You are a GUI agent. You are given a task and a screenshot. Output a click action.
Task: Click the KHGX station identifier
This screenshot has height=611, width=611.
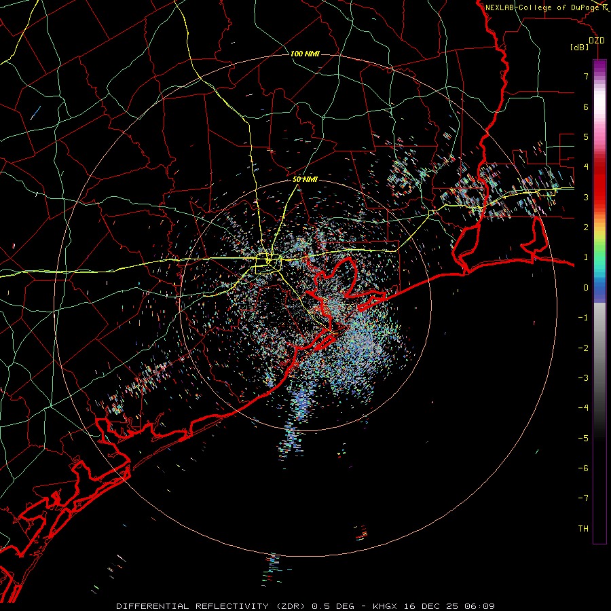coord(385,606)
